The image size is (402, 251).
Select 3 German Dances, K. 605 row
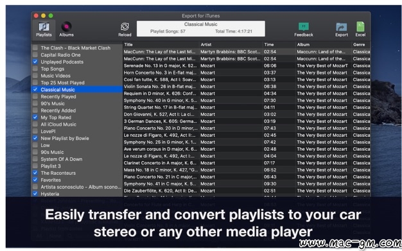[x=247, y=121]
